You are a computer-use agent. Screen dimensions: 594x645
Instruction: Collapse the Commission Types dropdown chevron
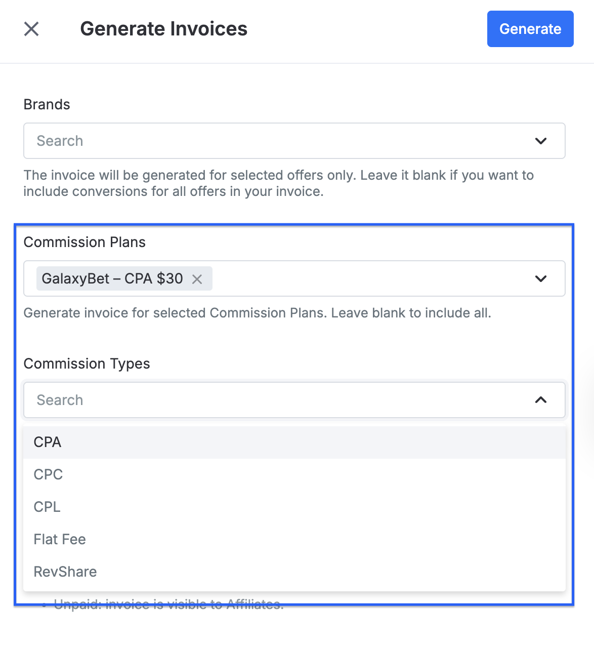541,400
